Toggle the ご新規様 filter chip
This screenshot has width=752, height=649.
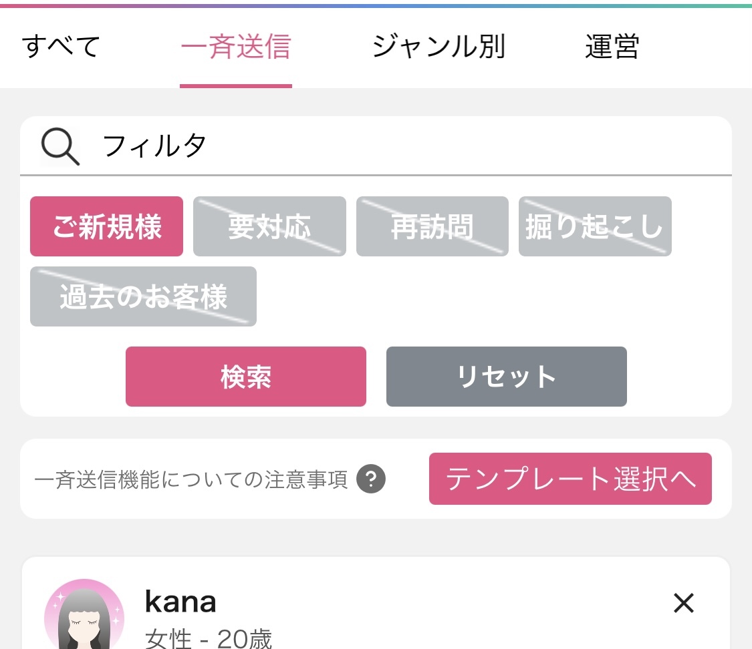point(106,226)
